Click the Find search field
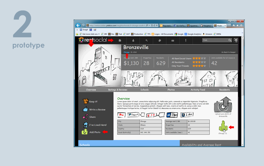264x166 pixels. (x=215, y=40)
